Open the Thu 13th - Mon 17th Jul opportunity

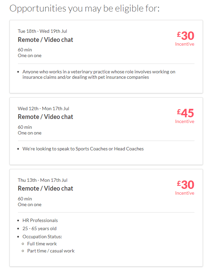click(x=43, y=180)
